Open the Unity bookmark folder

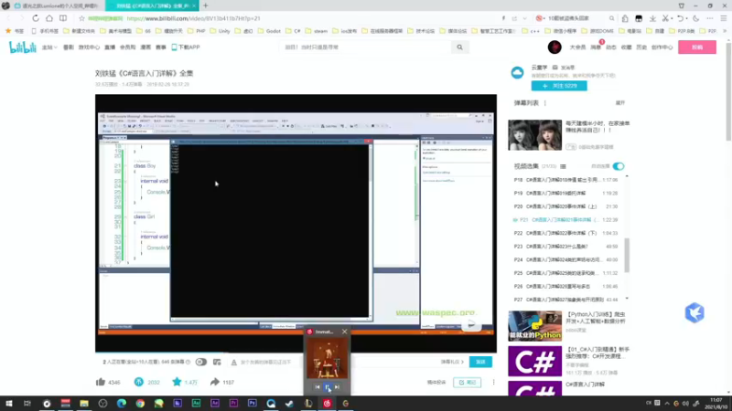(x=220, y=31)
